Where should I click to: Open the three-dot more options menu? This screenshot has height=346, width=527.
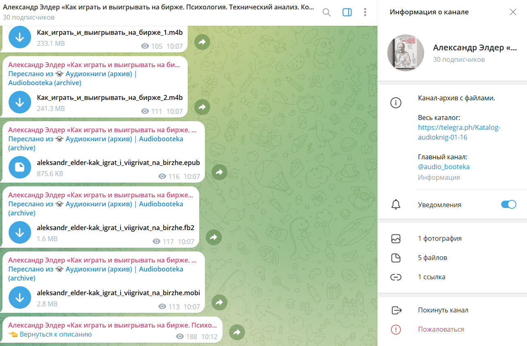coord(365,12)
